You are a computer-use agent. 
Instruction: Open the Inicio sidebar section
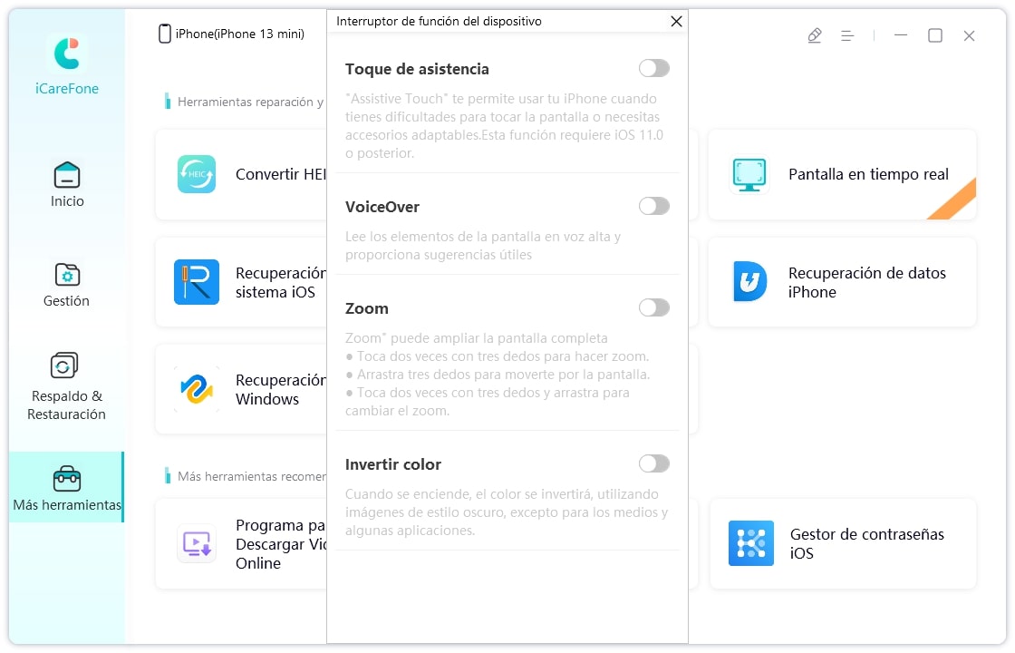pos(67,184)
